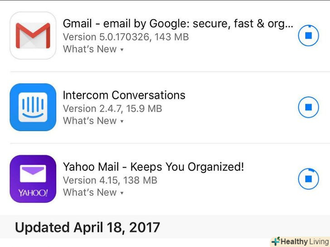Stop the Yahoo Mail update download
Screen dimensions: 330x247
pos(308,179)
